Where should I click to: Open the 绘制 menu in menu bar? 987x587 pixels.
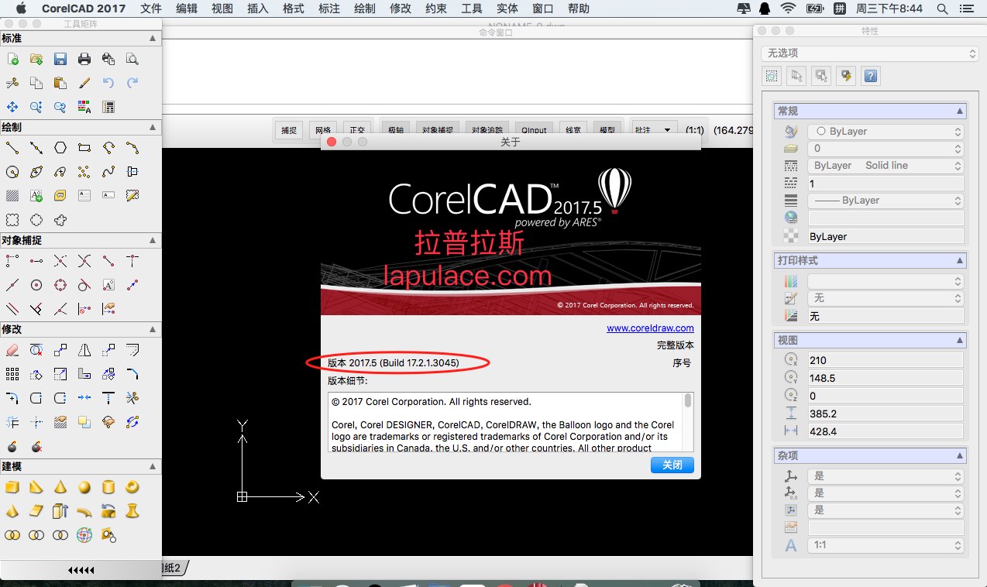tap(364, 9)
